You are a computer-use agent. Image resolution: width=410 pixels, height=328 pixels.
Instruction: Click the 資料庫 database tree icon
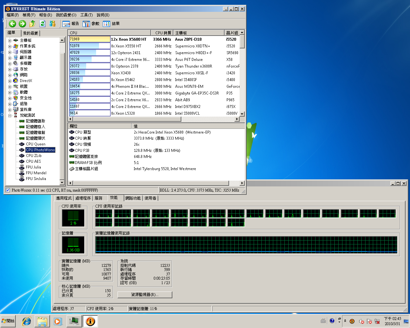16,110
